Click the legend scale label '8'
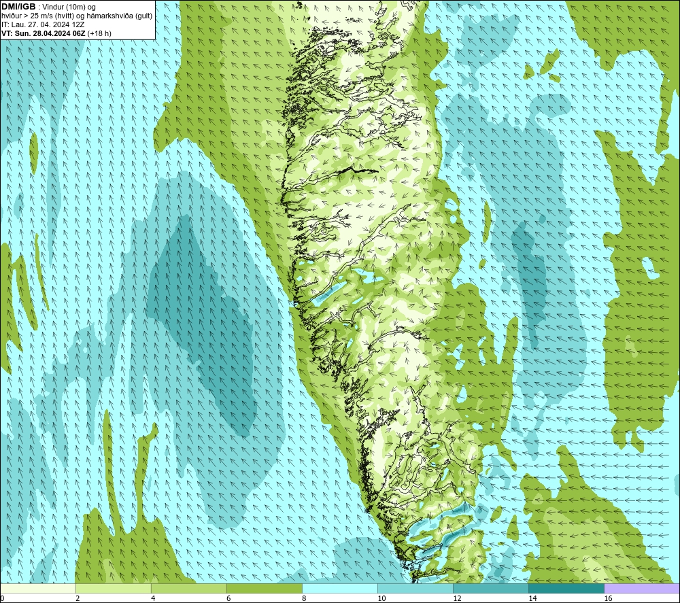Screen dimensions: 680x603 coord(304,599)
